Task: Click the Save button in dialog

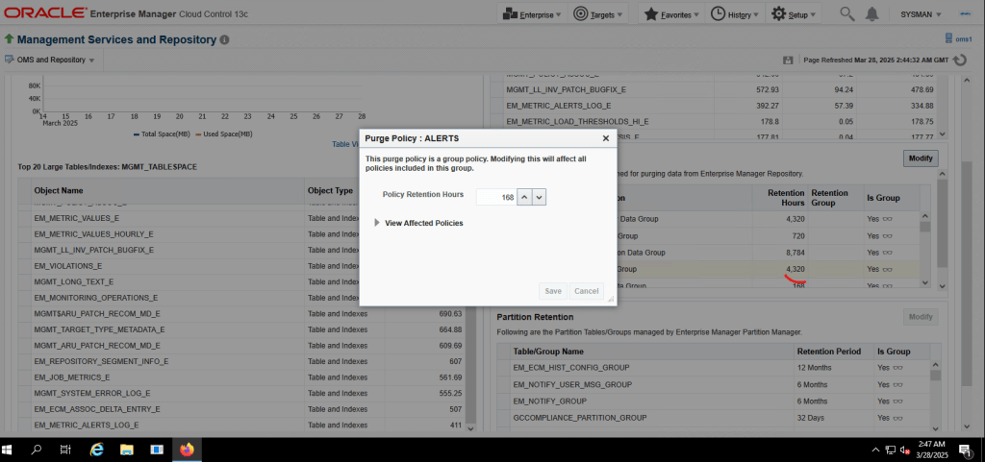Action: (553, 291)
